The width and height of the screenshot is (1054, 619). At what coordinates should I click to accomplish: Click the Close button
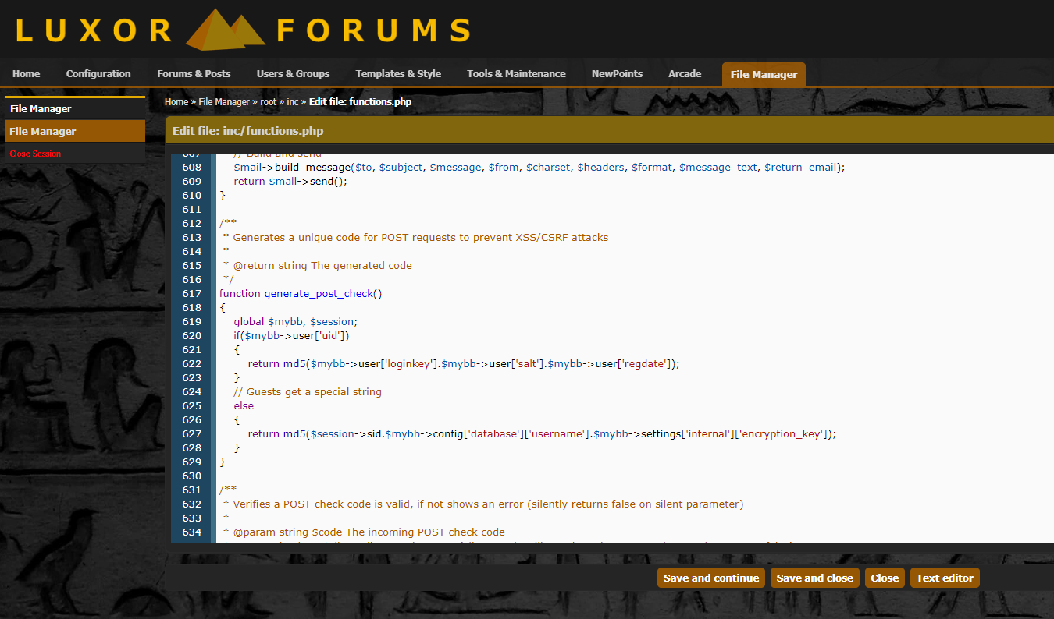click(x=885, y=578)
